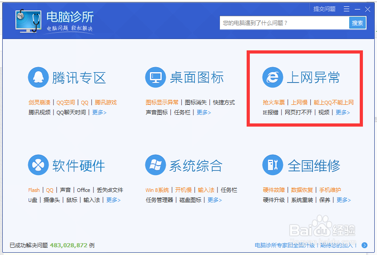Click the 搜索 search button

tap(357, 23)
